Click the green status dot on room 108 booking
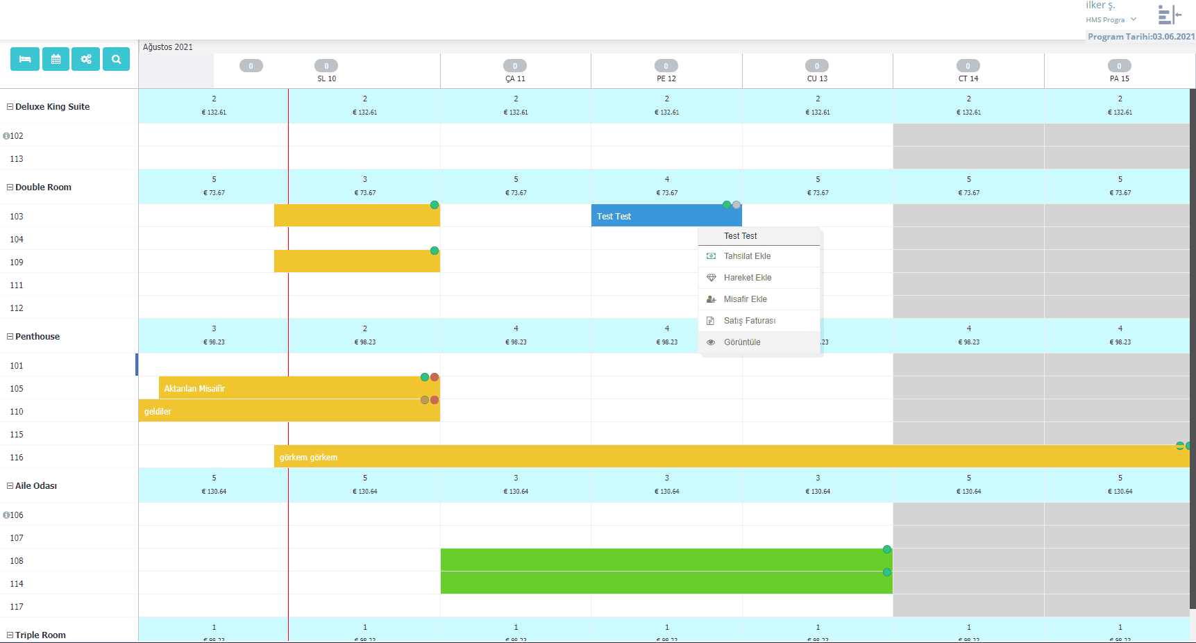Viewport: 1196px width, 643px height. click(887, 549)
